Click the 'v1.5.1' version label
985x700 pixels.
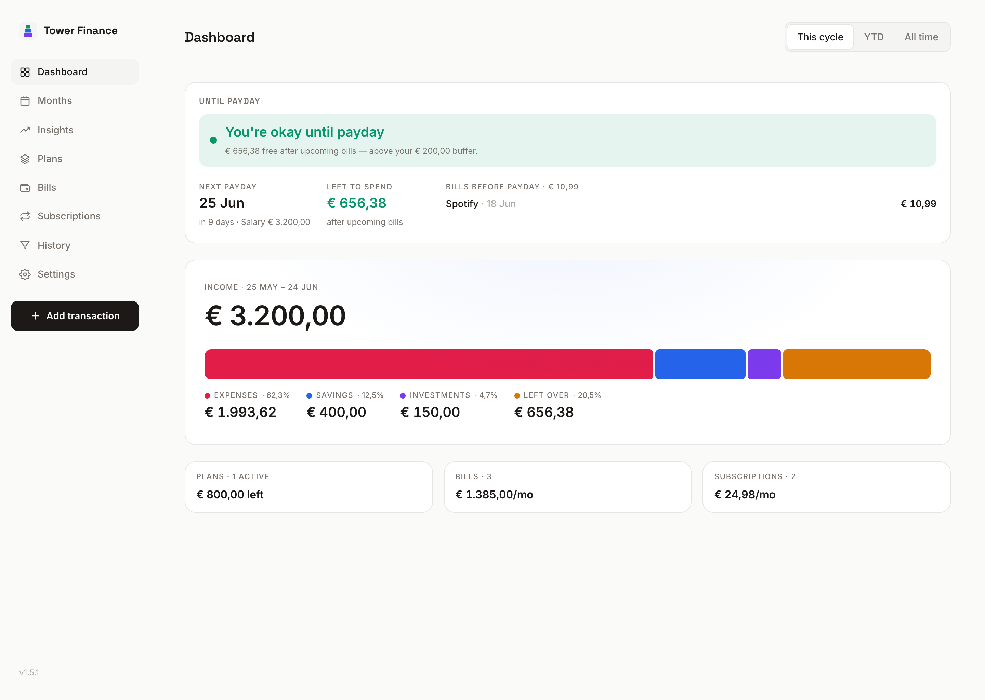coord(29,672)
